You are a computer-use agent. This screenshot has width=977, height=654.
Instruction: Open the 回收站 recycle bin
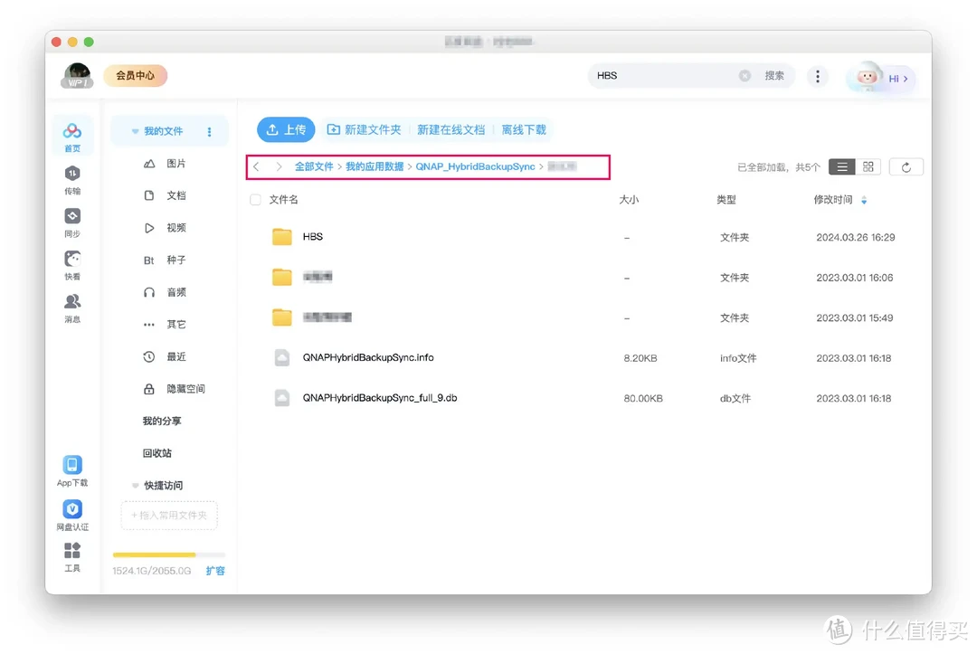point(158,452)
